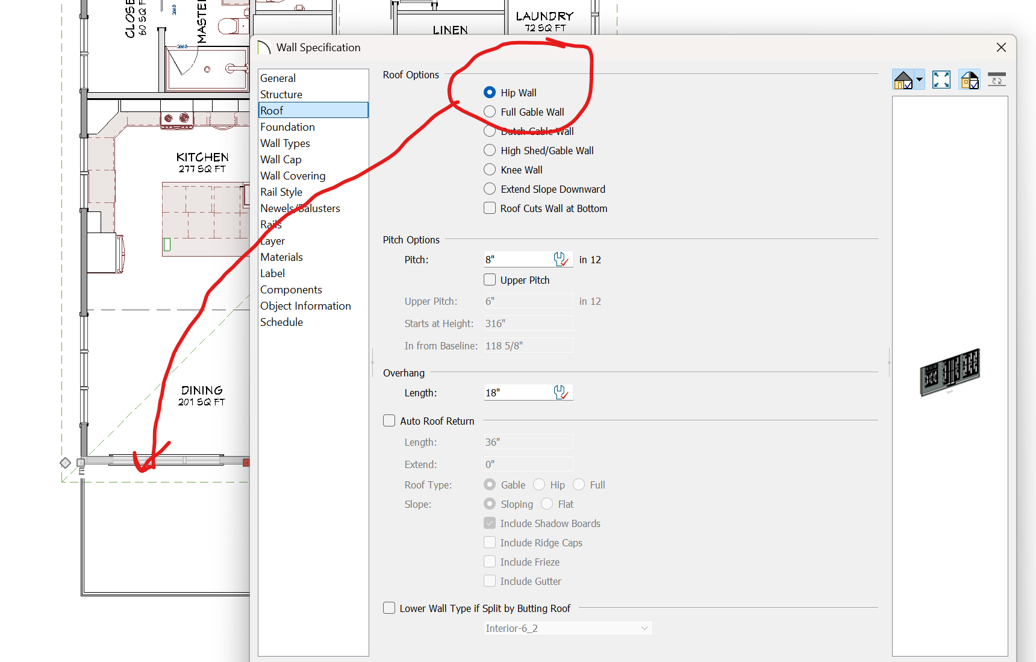Image resolution: width=1036 pixels, height=662 pixels.
Task: Click the wrench icon beside Overhang Length
Action: [561, 393]
